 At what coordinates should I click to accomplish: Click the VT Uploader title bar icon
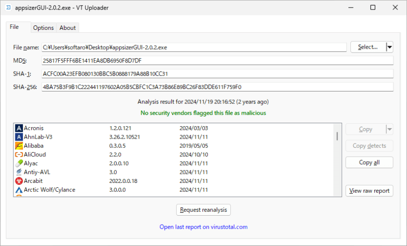pyautogui.click(x=8, y=7)
